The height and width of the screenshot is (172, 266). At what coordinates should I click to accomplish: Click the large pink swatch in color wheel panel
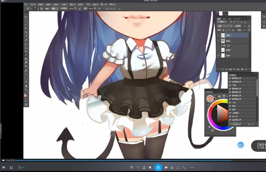tap(210, 99)
